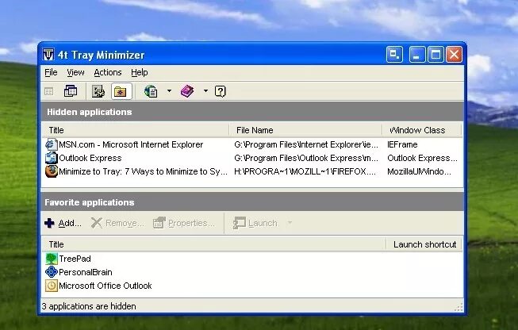518x330 pixels.
Task: Click the 4t Tray Minimizer title bar icon
Action: point(48,55)
